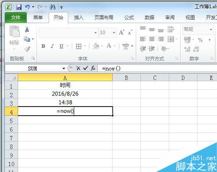
Task: Switch to the 公式 Formulas tab
Action: click(x=129, y=18)
